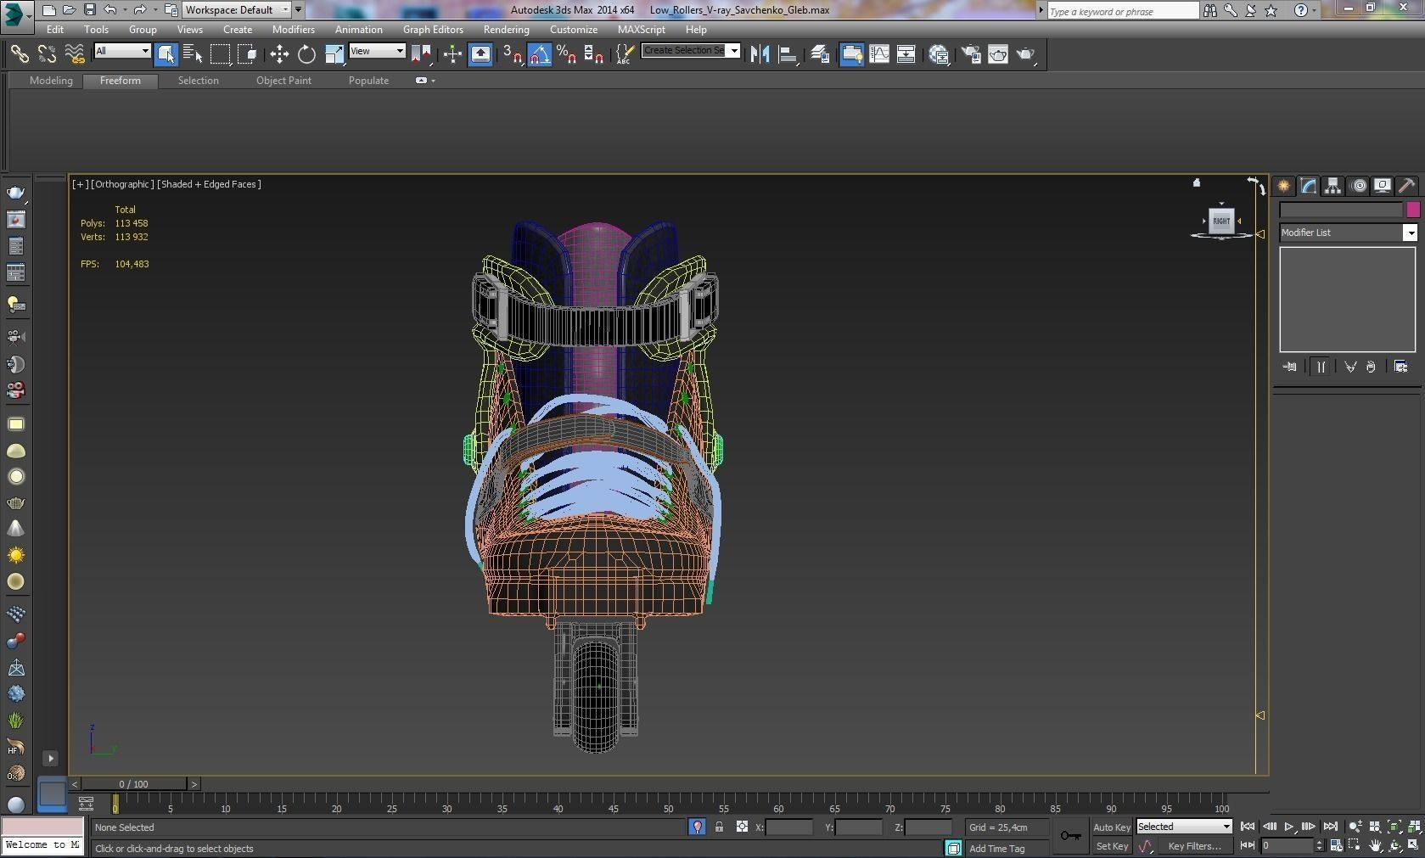Viewport: 1425px width, 858px height.
Task: Open Render Setup teapot icon
Action: click(971, 54)
